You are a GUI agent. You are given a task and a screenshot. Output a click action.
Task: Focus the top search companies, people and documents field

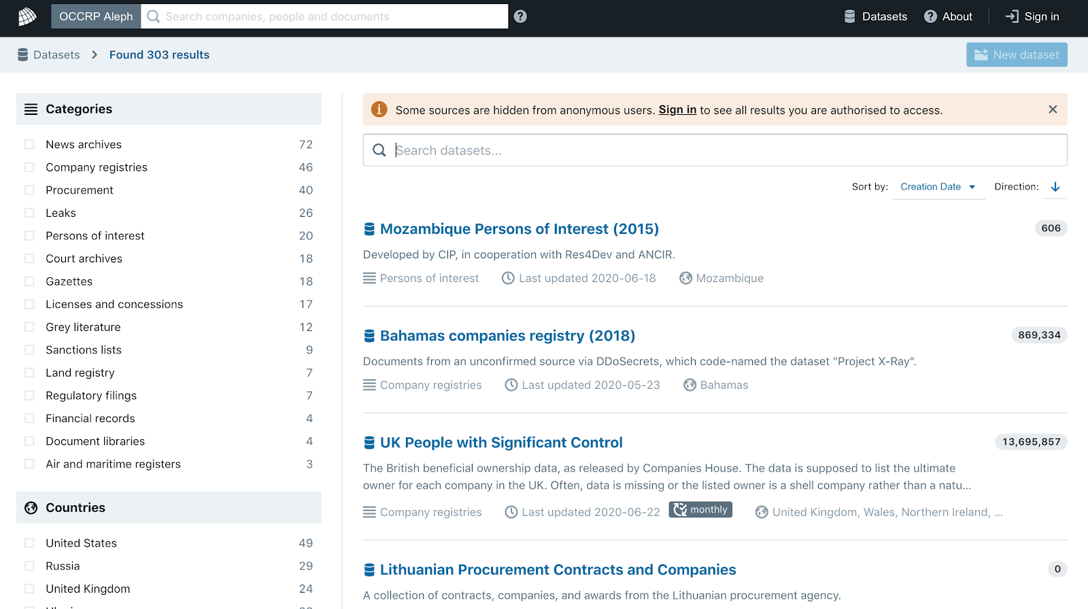(324, 16)
